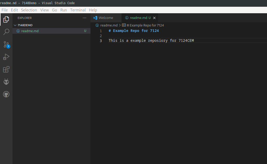The height and width of the screenshot is (164, 267).
Task: Open the heading symbol breadcrumb dropdown
Action: 145,25
